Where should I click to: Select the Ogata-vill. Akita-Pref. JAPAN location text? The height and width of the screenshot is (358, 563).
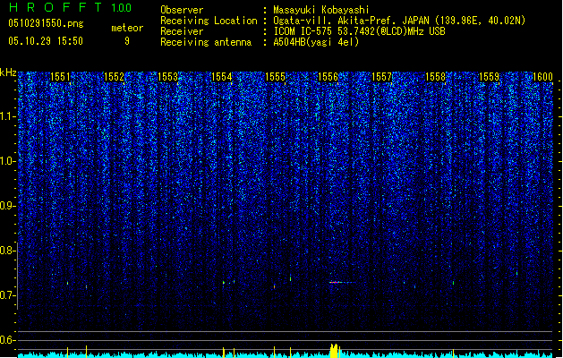click(399, 21)
